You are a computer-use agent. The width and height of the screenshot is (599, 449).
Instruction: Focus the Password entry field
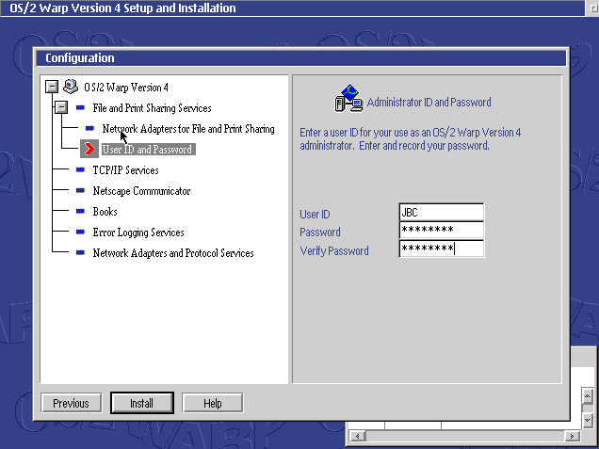coord(441,231)
